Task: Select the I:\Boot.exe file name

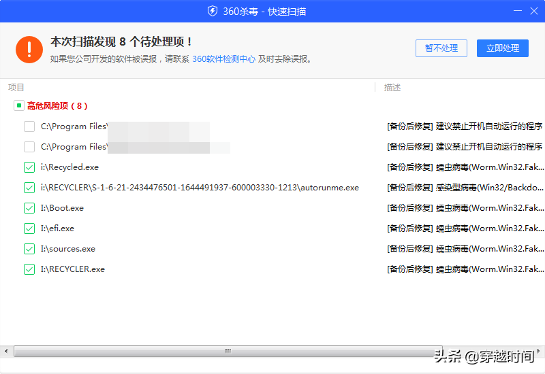Action: pos(62,208)
